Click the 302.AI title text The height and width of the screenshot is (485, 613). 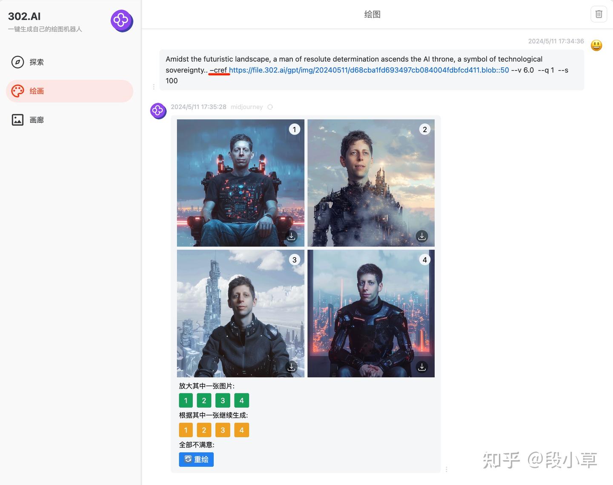[x=24, y=16]
